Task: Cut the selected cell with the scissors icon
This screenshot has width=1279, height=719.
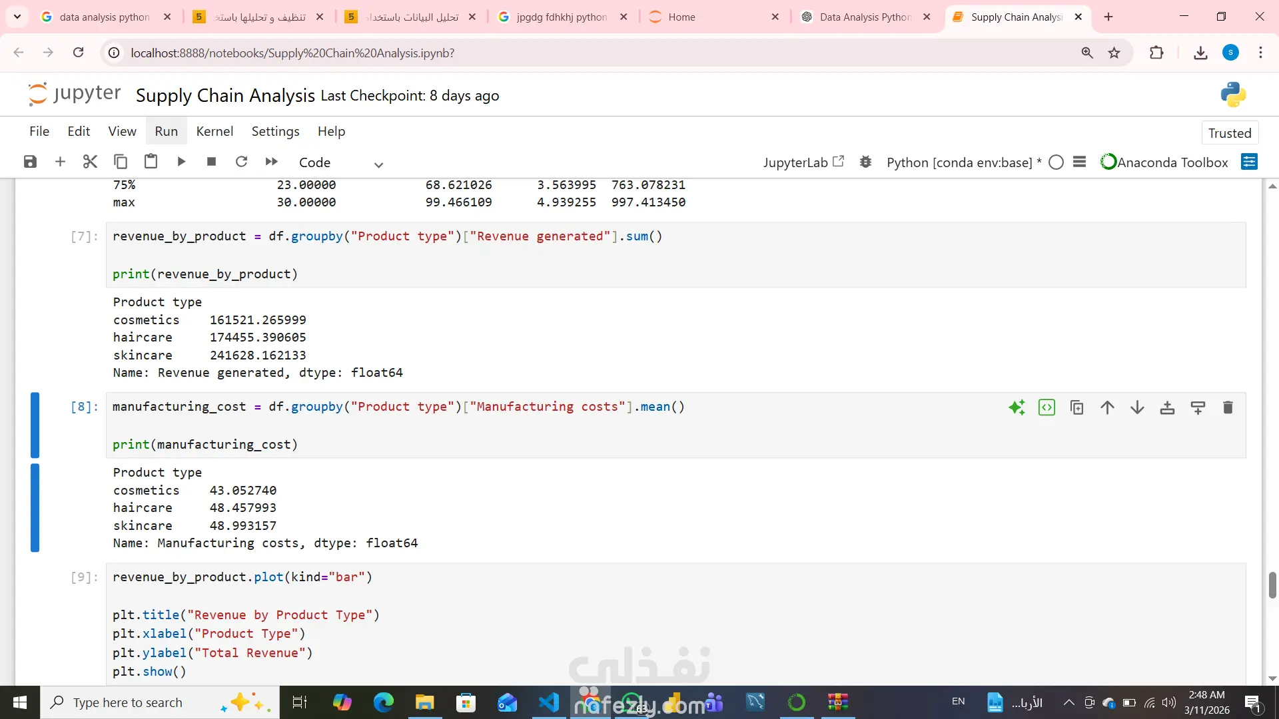Action: (x=90, y=162)
